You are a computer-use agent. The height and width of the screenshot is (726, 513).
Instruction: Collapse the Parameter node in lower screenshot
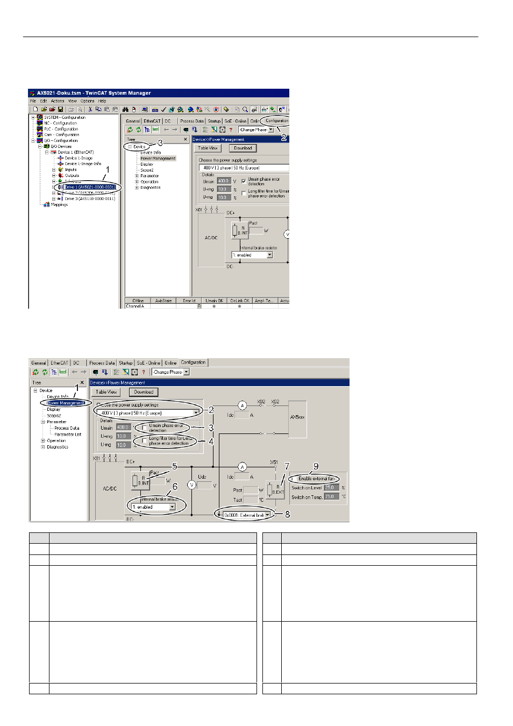(43, 422)
